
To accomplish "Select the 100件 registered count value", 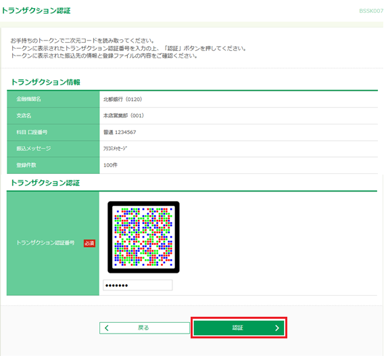I will tap(110, 165).
